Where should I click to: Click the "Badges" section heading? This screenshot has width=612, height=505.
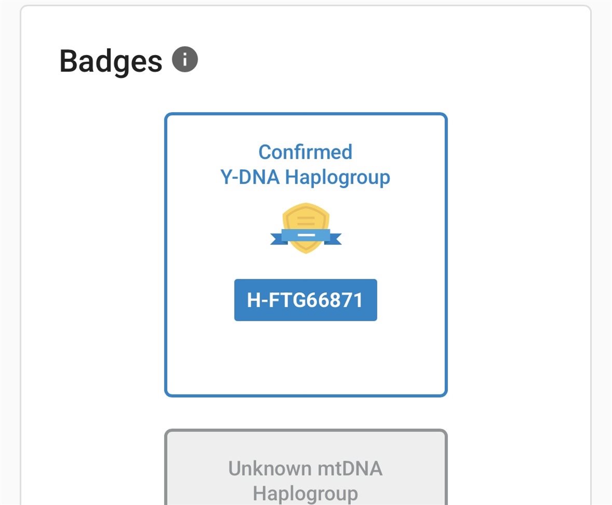111,61
